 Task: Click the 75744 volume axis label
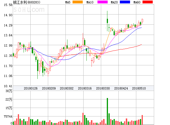point(8,116)
